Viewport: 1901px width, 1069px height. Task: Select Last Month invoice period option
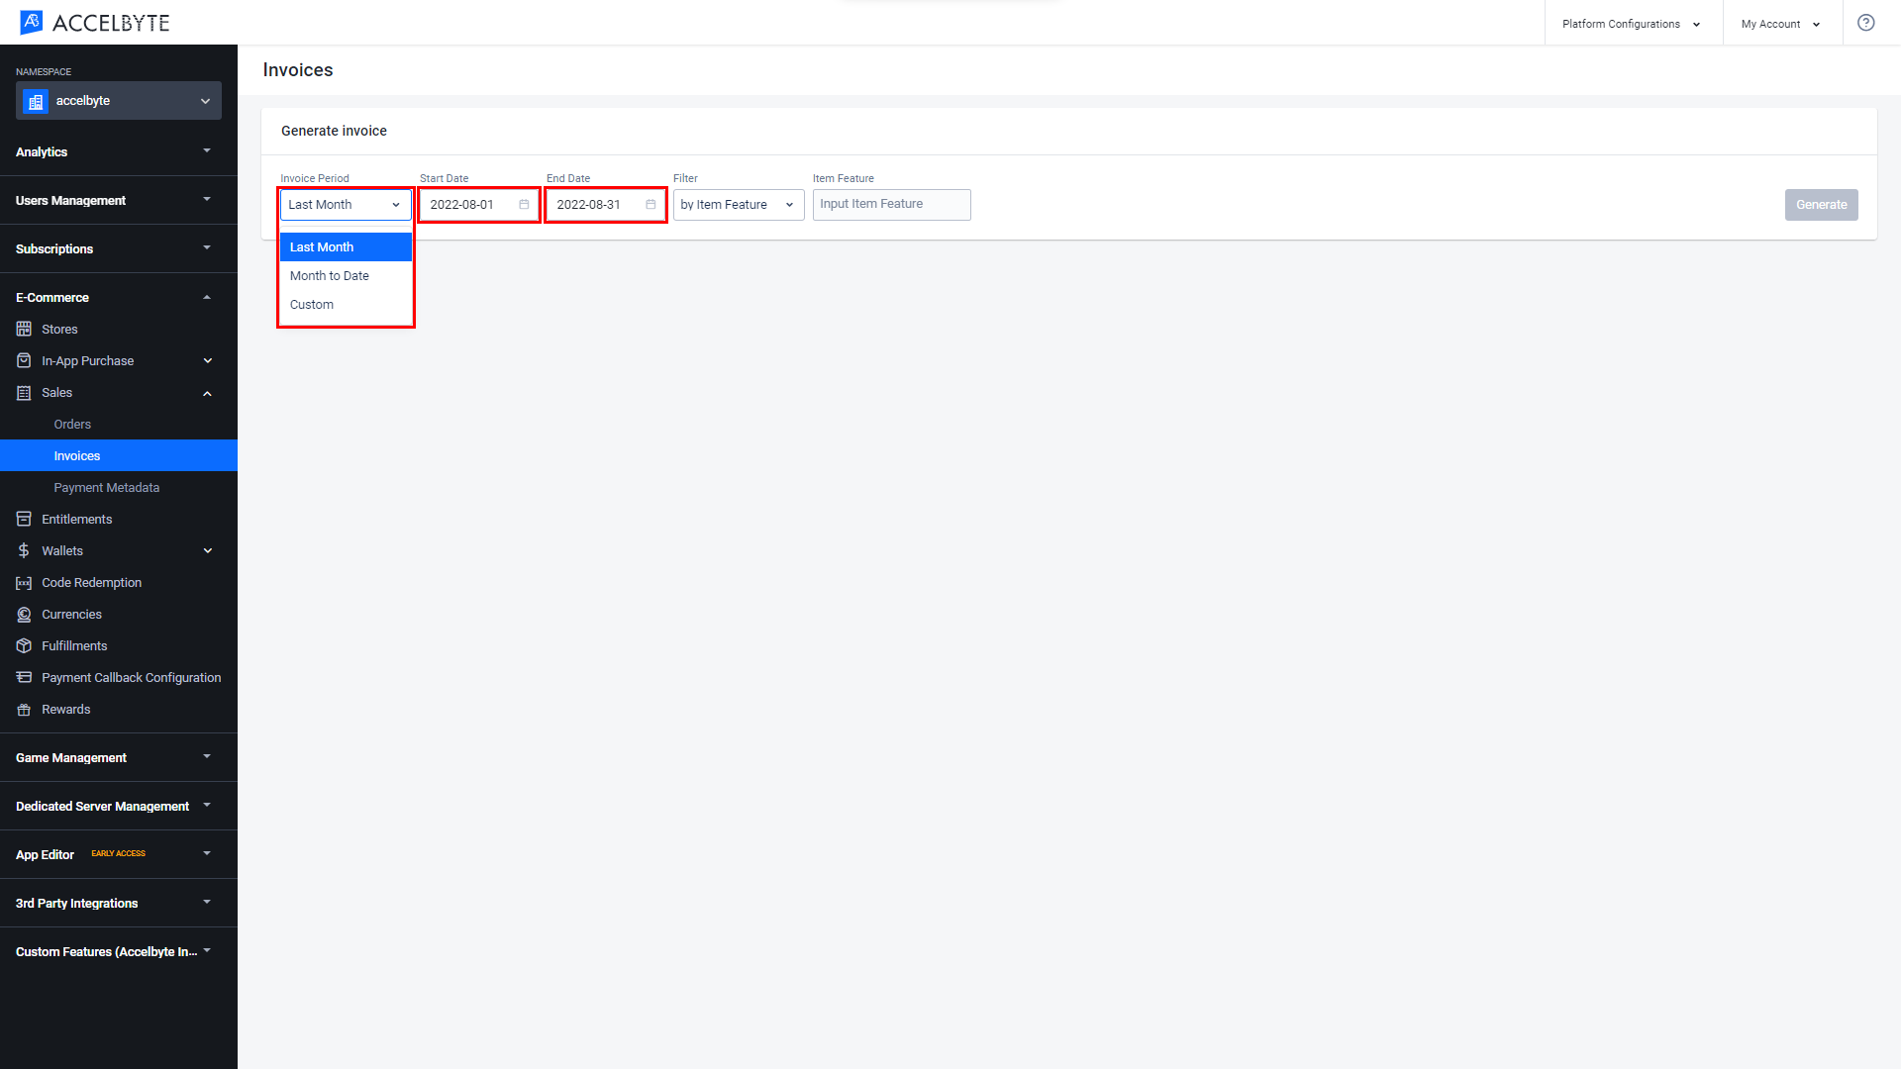345,246
